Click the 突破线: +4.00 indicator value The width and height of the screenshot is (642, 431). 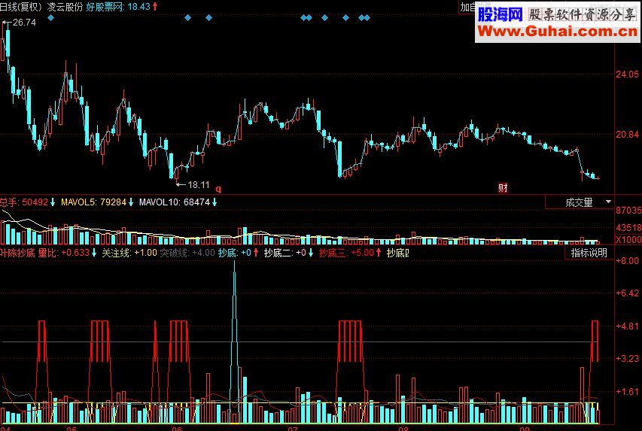click(x=187, y=253)
